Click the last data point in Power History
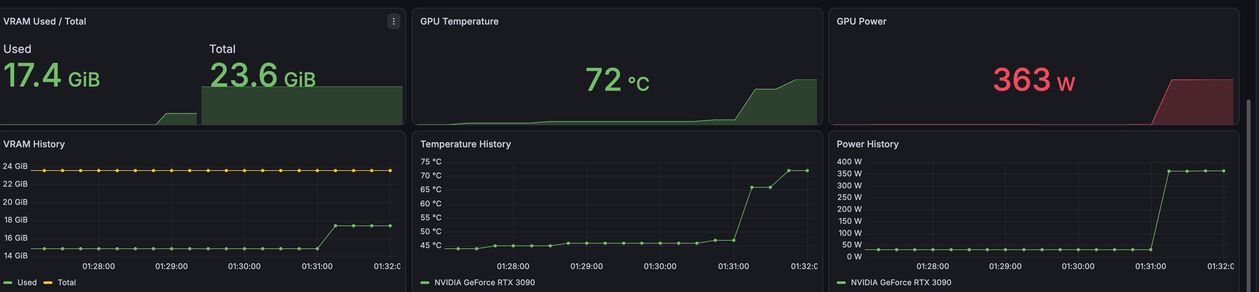Viewport: 1259px width, 292px height. (1224, 171)
